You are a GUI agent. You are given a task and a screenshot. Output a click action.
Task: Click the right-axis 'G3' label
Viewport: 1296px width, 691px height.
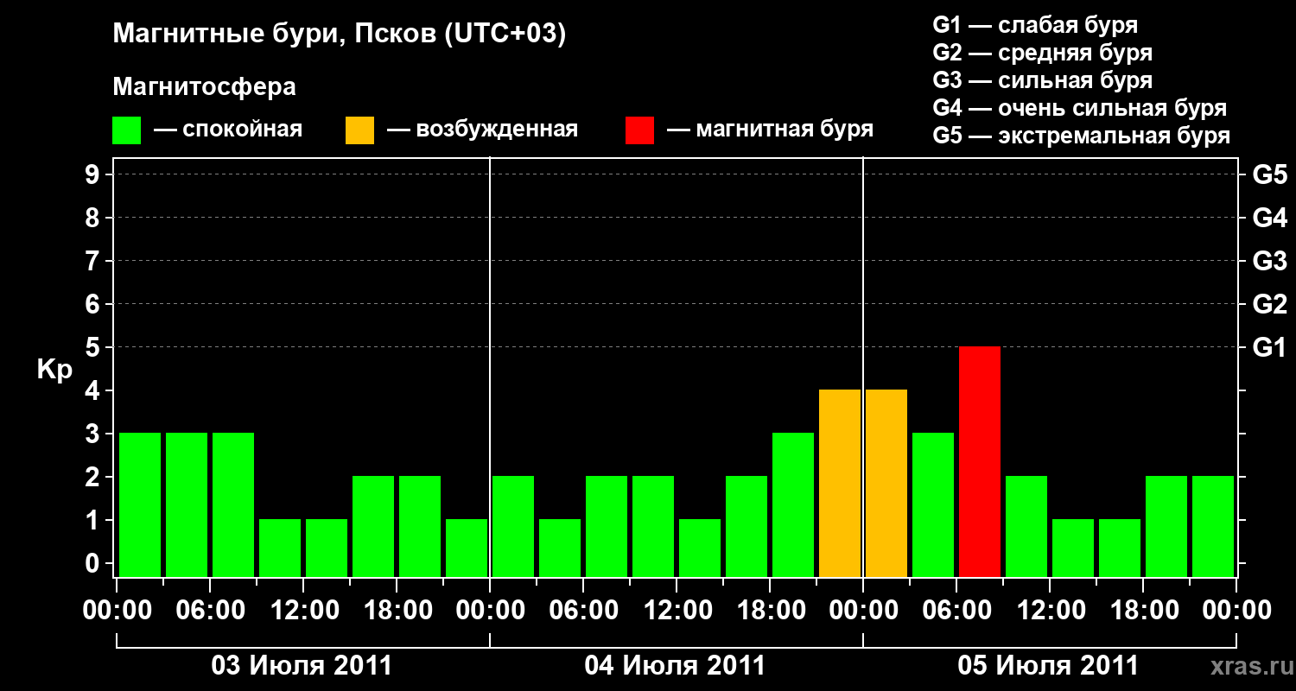[1270, 261]
